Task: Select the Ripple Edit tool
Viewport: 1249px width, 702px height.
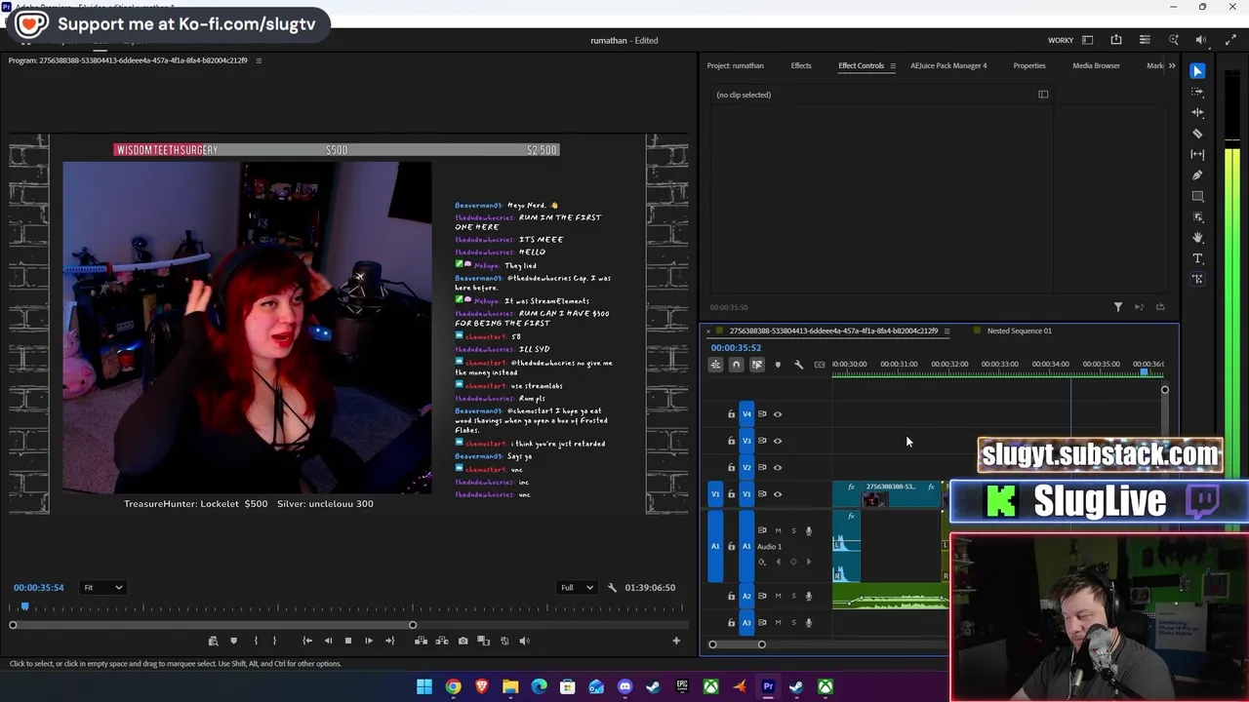Action: (x=1197, y=112)
